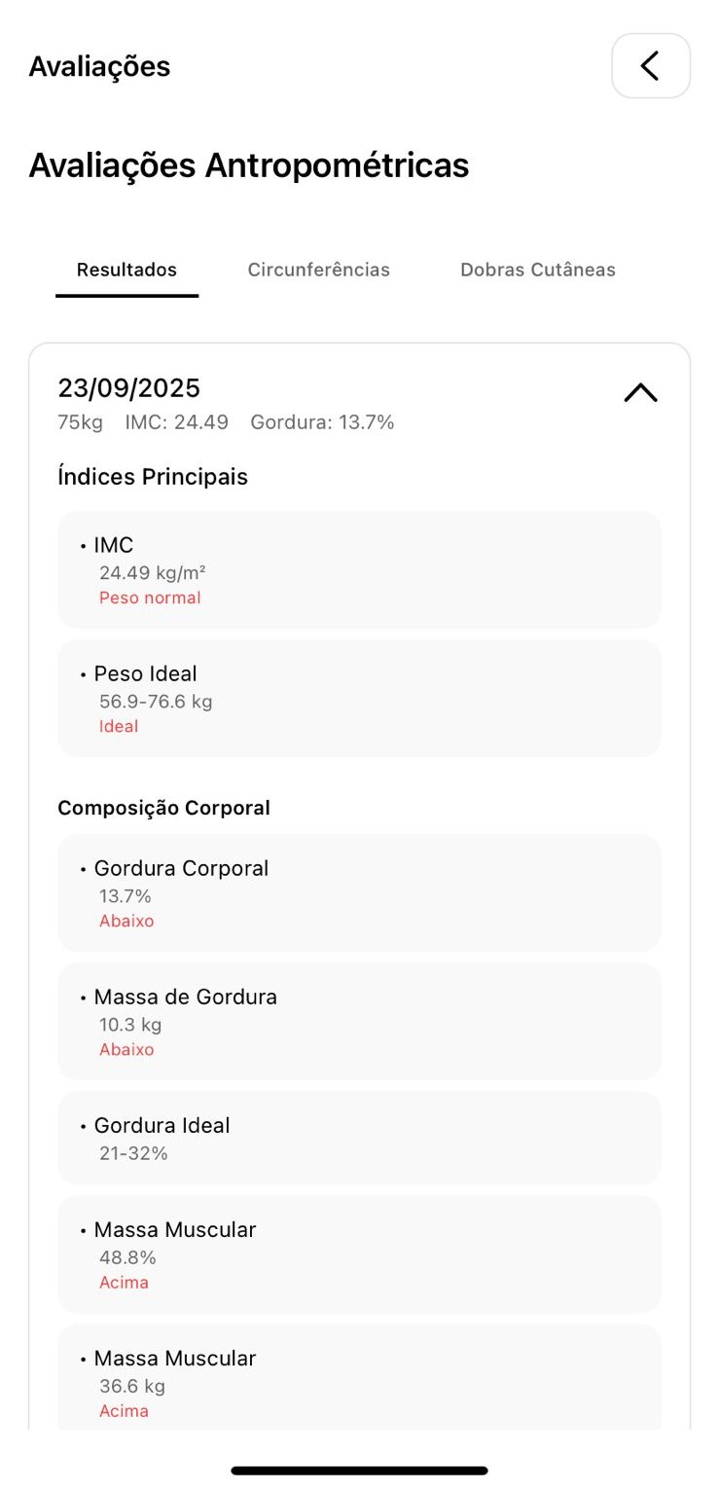Tap the Avaliações header title

[x=99, y=66]
